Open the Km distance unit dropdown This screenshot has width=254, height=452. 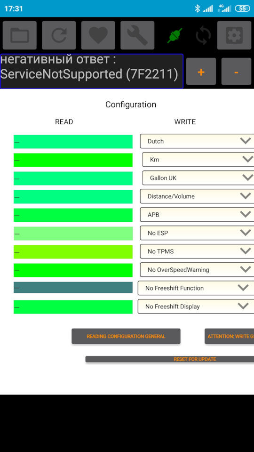point(198,160)
